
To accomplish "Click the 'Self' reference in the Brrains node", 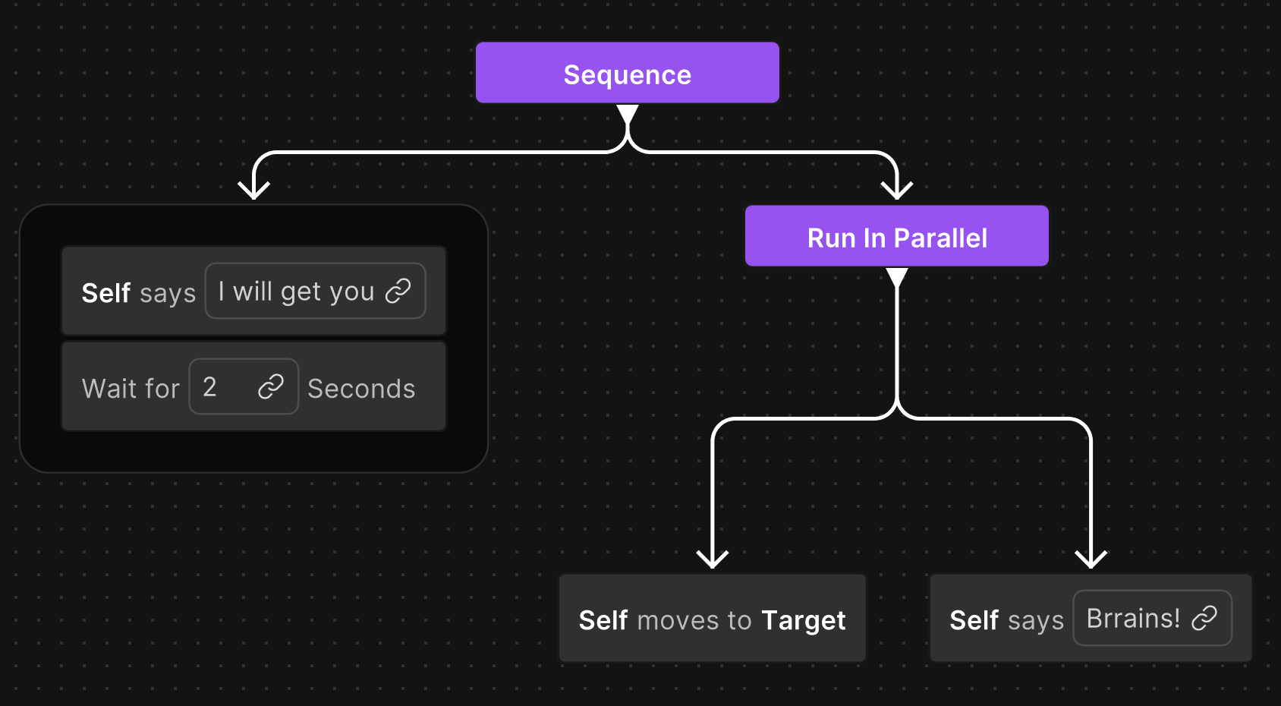I will tap(974, 619).
